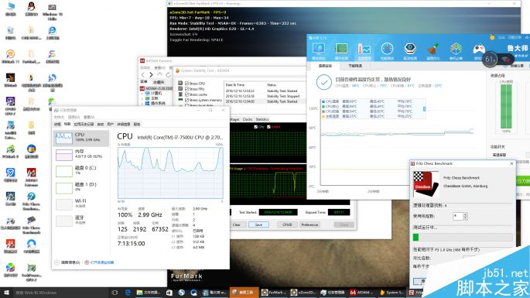The image size is (530, 298).
Task: Click the AIDA64 up arrow navigation icon
Action: coord(160,74)
